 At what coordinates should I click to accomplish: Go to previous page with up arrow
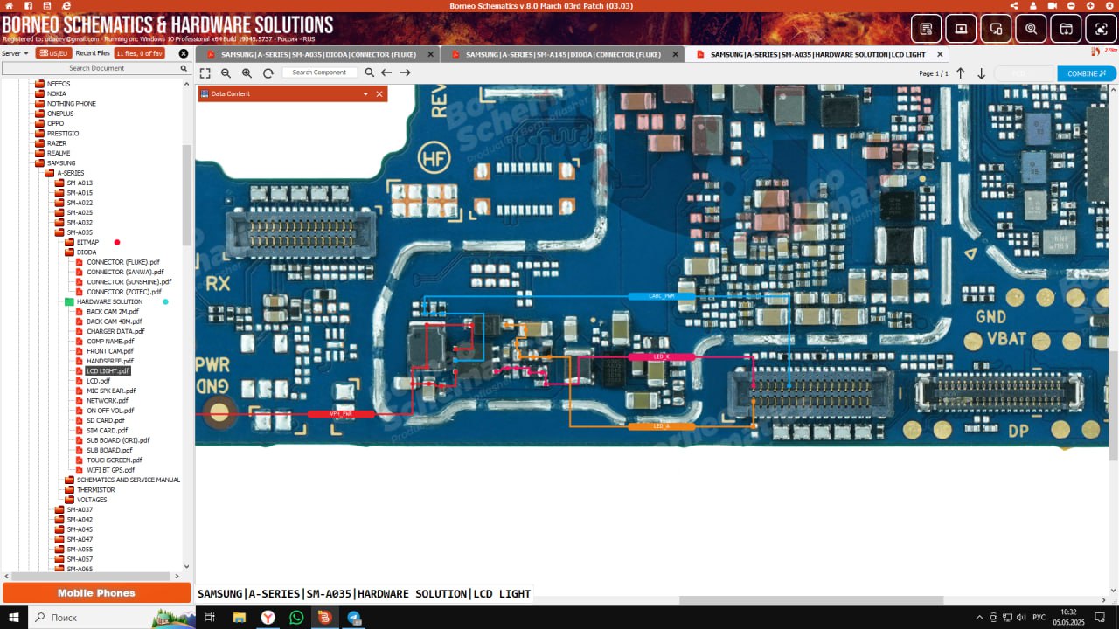coord(960,73)
